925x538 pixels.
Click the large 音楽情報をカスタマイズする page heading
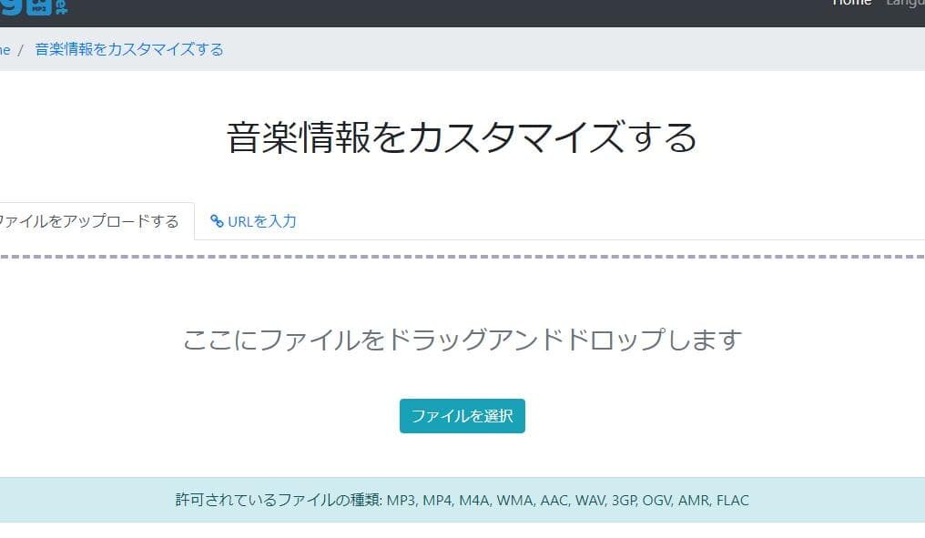[462, 137]
